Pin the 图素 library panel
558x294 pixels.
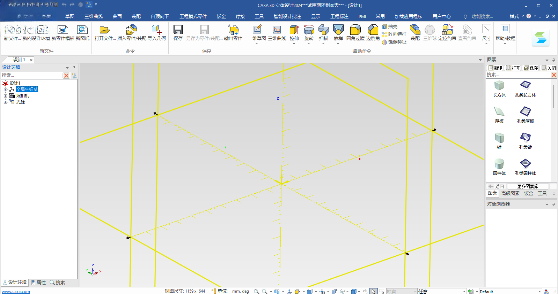point(553,60)
